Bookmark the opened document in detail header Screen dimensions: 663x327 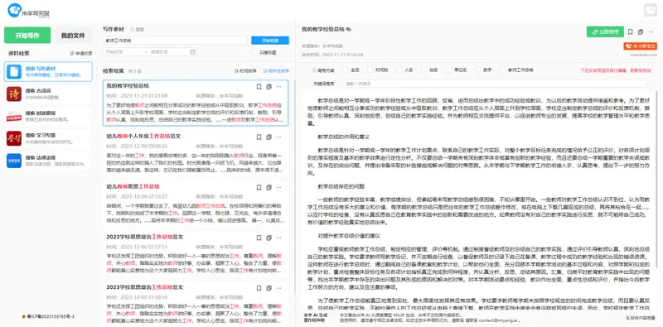click(630, 32)
